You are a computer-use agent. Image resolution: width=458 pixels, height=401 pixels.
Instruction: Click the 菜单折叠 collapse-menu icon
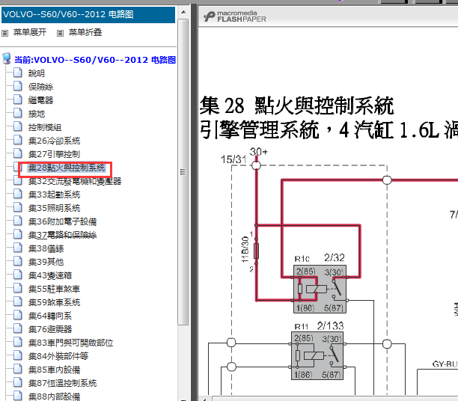pos(60,33)
